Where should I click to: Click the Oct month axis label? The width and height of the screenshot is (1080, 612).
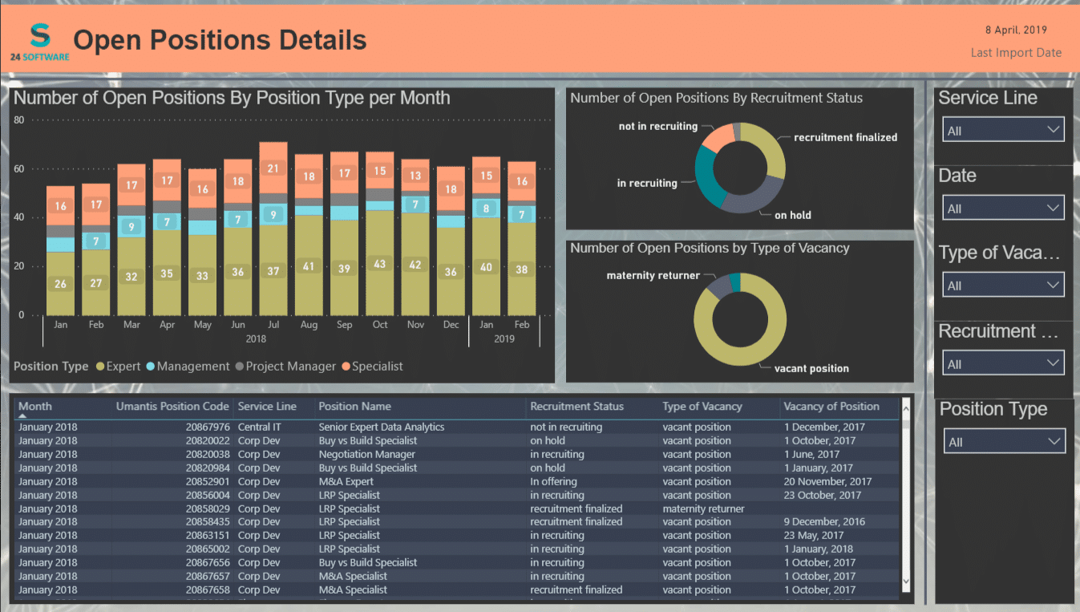[380, 325]
